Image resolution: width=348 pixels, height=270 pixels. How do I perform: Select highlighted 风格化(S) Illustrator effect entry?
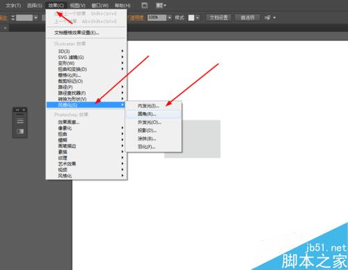[x=86, y=105]
